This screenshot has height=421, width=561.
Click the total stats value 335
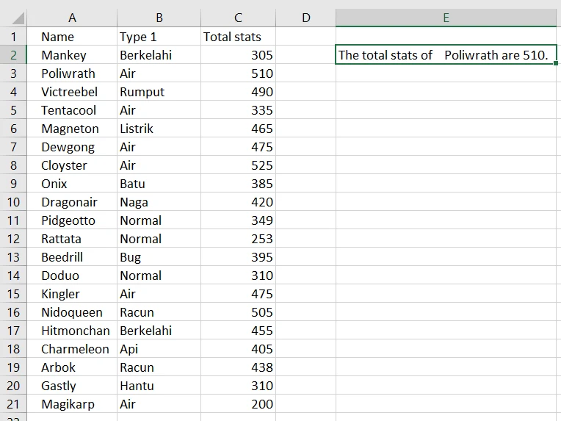click(239, 110)
